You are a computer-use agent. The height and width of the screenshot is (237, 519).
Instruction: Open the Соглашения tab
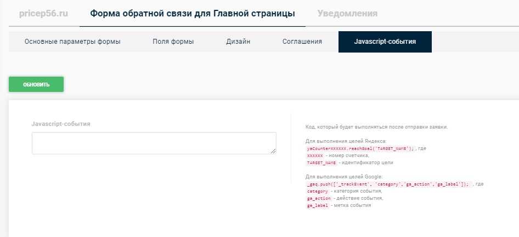coord(302,42)
